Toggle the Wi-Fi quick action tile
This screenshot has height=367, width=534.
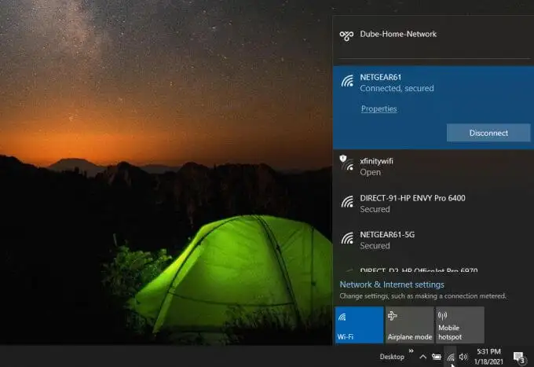pyautogui.click(x=360, y=325)
